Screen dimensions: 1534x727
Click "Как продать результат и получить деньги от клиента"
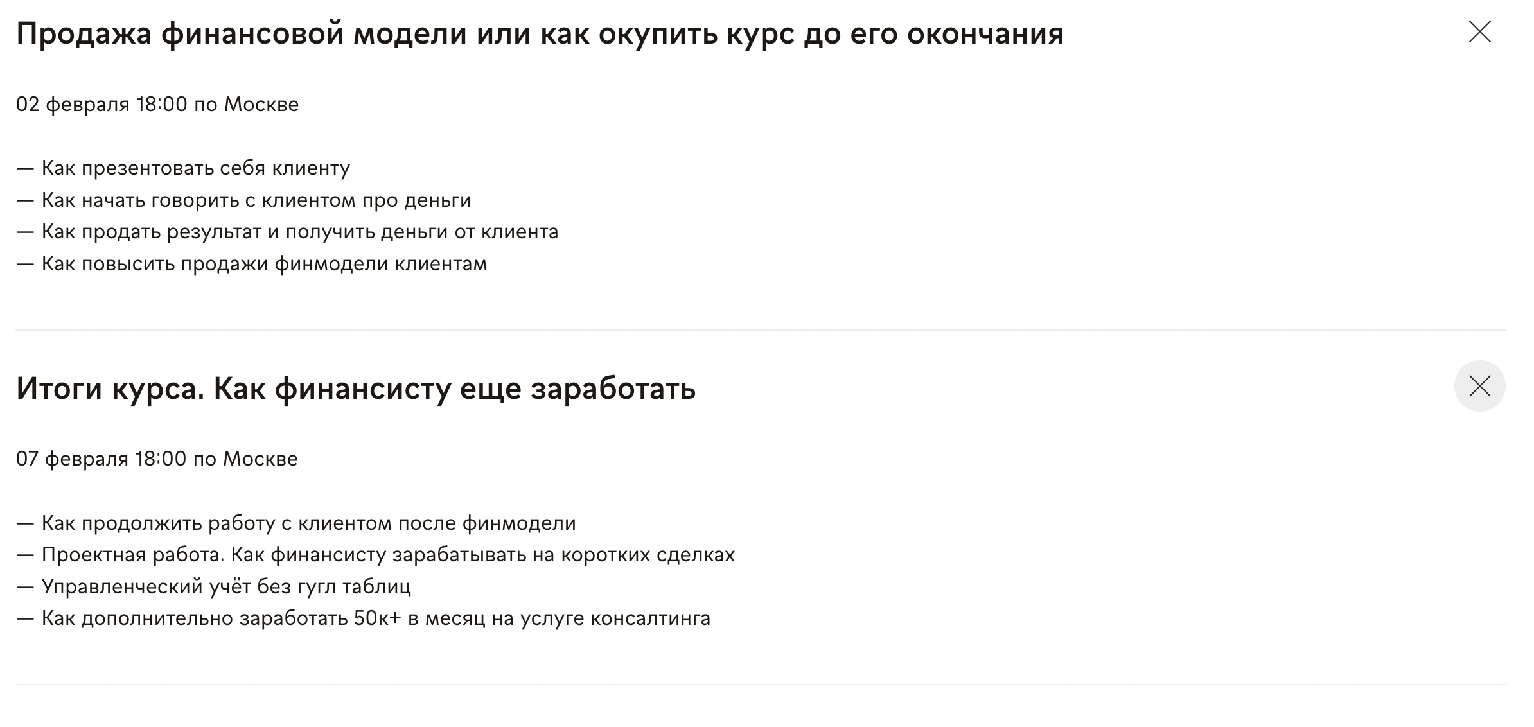coord(299,232)
